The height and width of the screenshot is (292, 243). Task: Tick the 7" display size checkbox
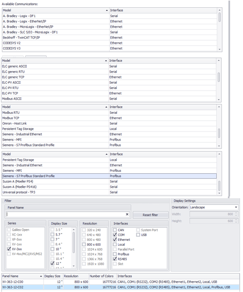(52, 239)
